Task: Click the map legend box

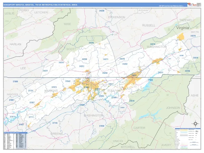Action: [188, 139]
